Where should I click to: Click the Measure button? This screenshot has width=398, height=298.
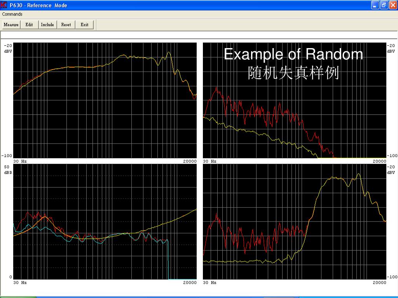tap(11, 24)
